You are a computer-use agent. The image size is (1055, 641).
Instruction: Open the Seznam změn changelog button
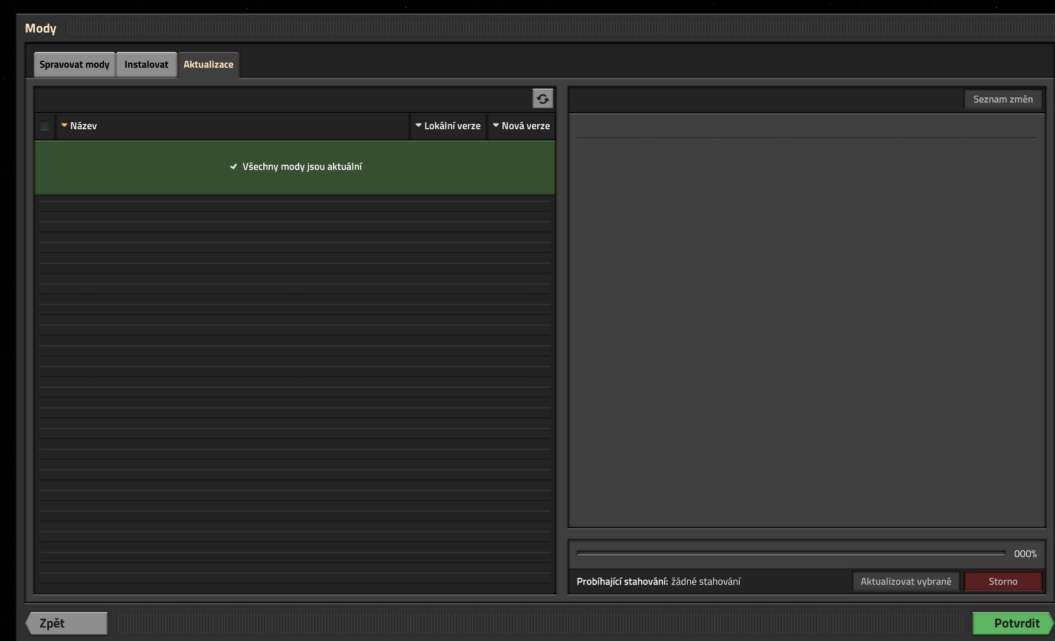point(1002,99)
